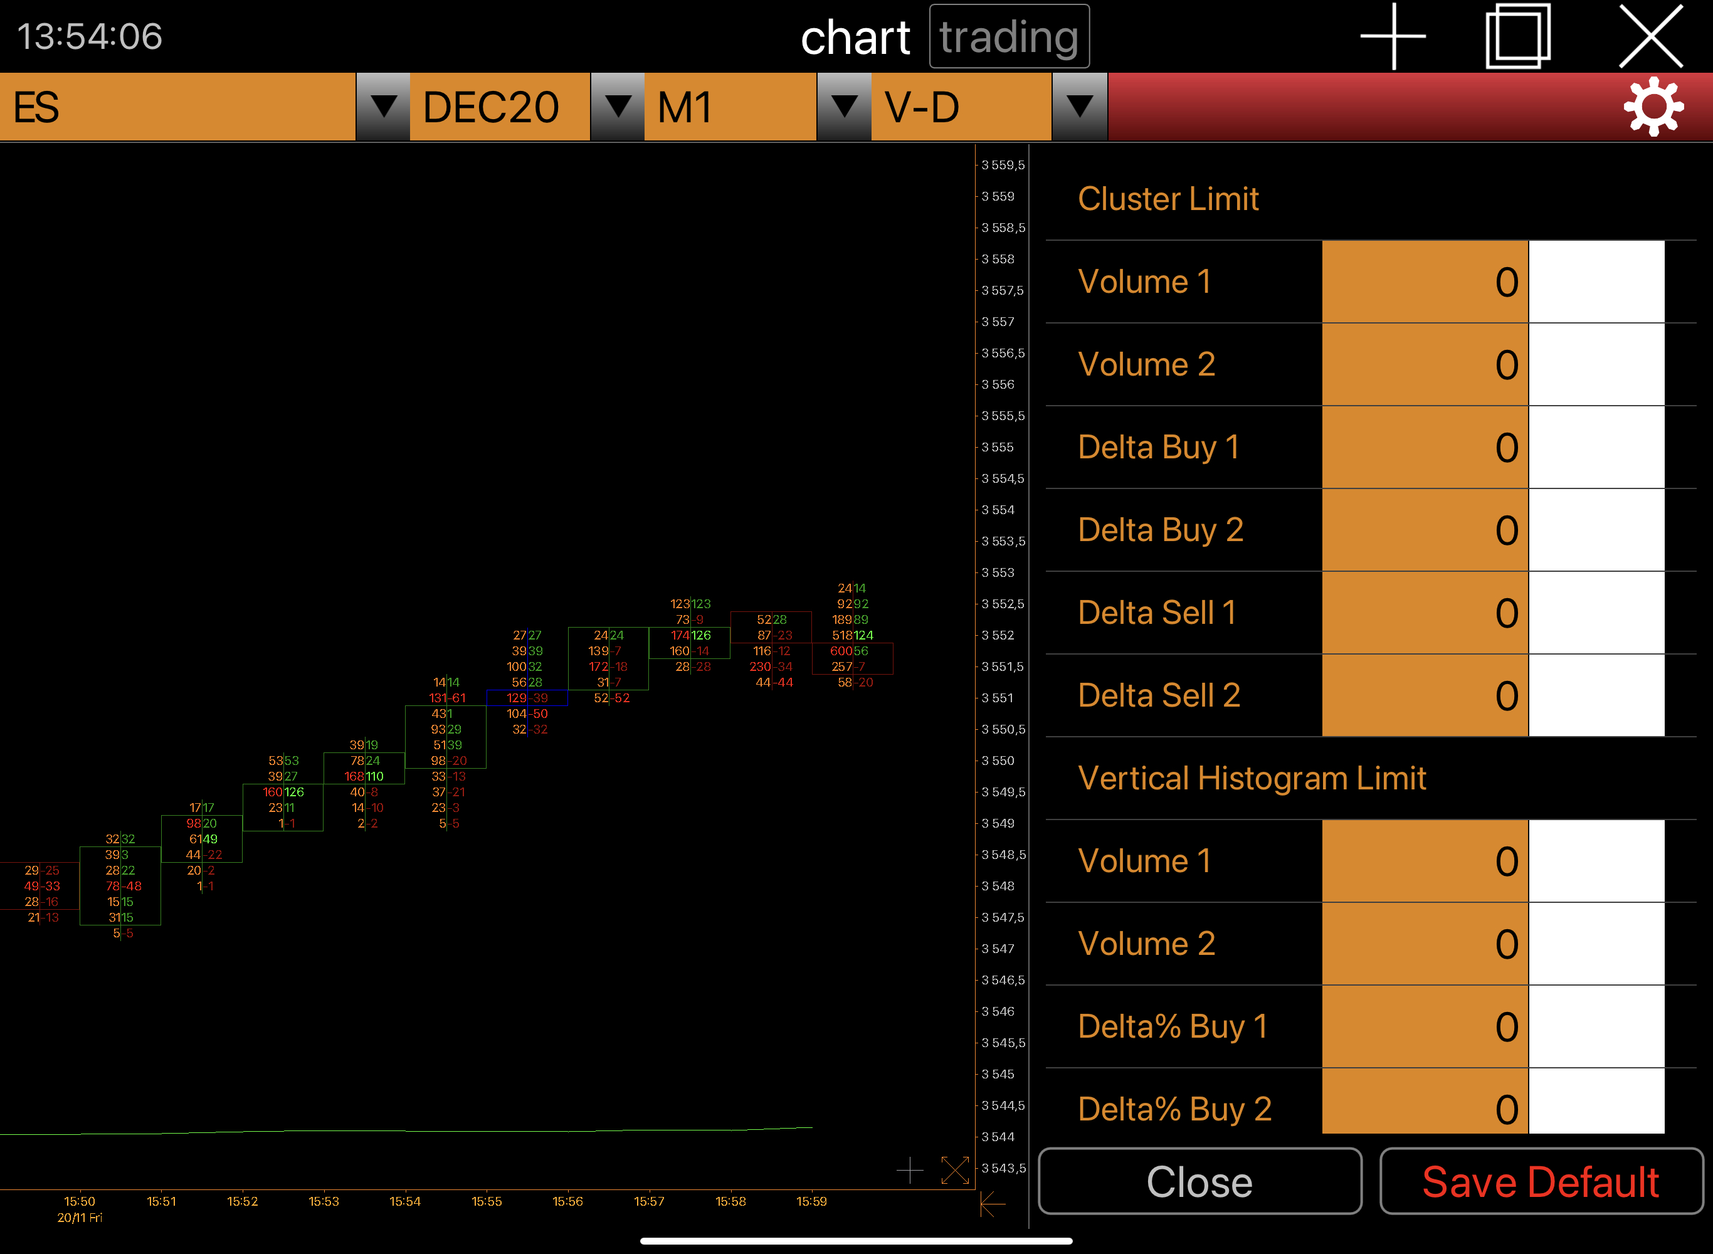Select the chart tab in the header

tap(856, 36)
